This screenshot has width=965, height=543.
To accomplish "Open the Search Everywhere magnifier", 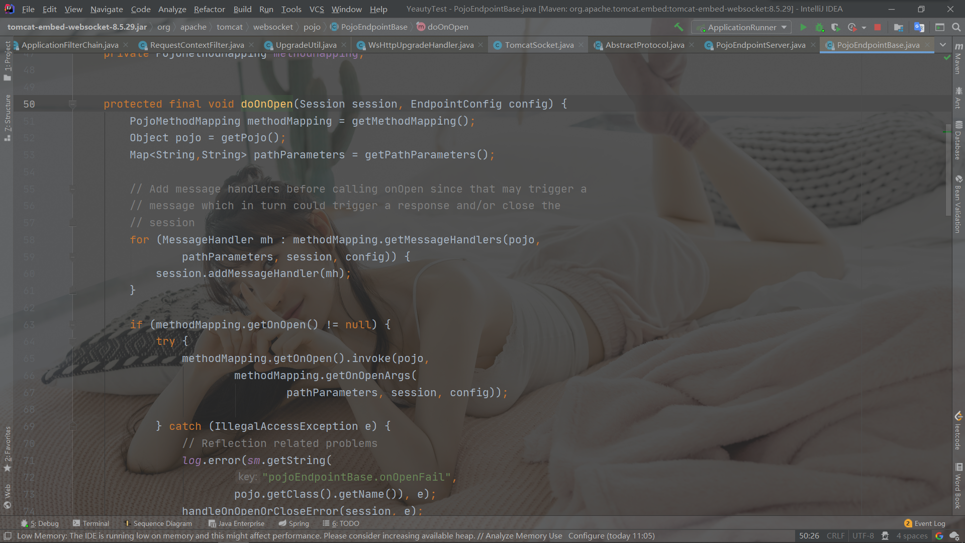I will point(956,27).
